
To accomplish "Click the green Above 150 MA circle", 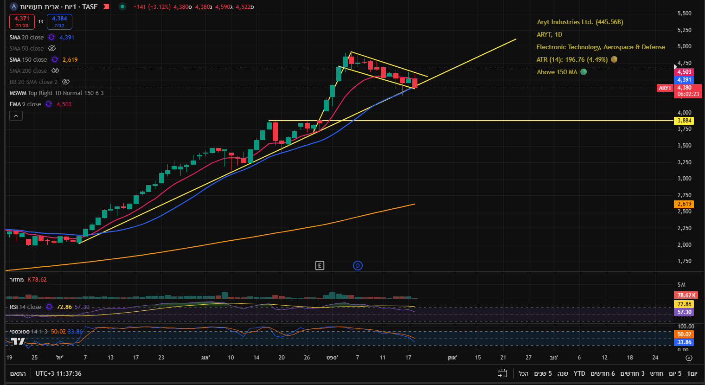I will coord(583,72).
